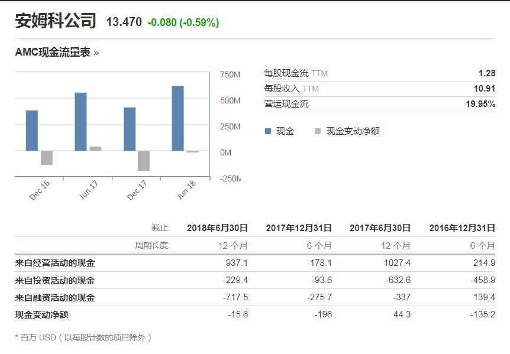Click the blue 现金 legend swatch
The height and width of the screenshot is (354, 510).
point(268,131)
